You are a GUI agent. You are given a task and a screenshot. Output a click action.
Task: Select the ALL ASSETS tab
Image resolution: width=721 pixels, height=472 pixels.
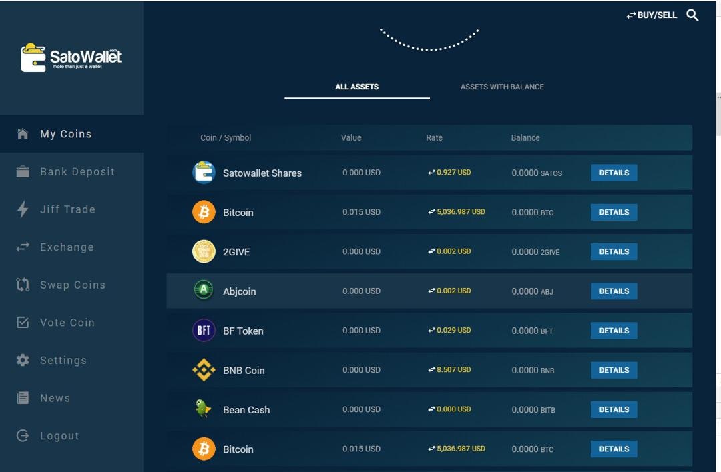(x=356, y=86)
